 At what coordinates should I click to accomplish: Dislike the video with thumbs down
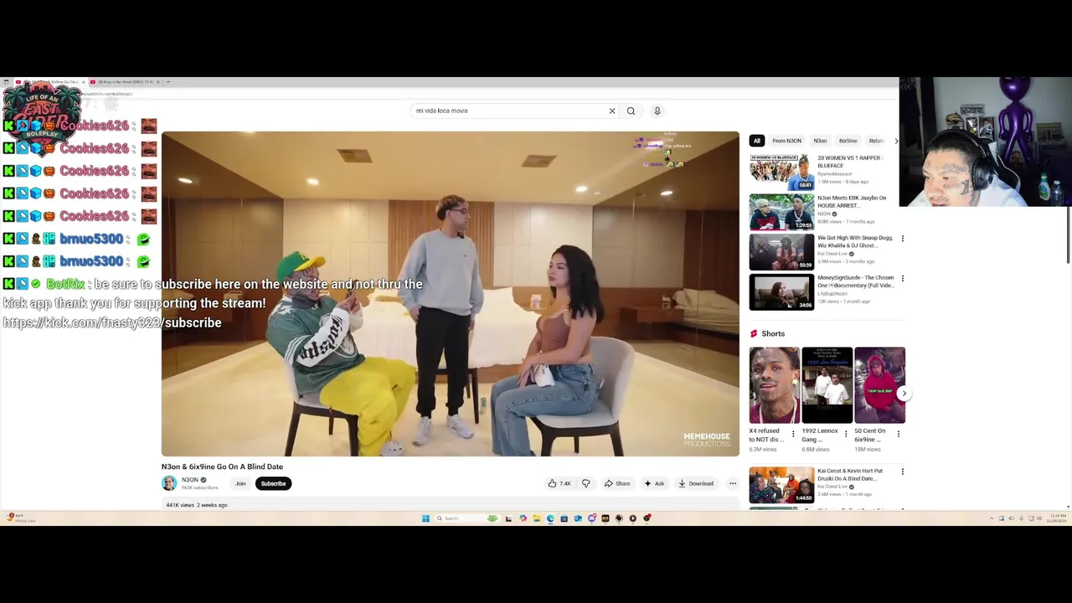(586, 483)
